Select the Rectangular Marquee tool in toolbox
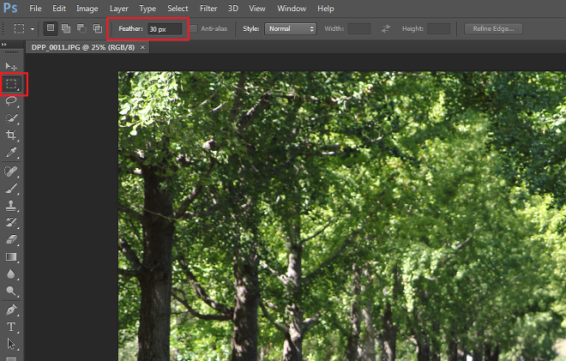The image size is (566, 361). pyautogui.click(x=11, y=84)
